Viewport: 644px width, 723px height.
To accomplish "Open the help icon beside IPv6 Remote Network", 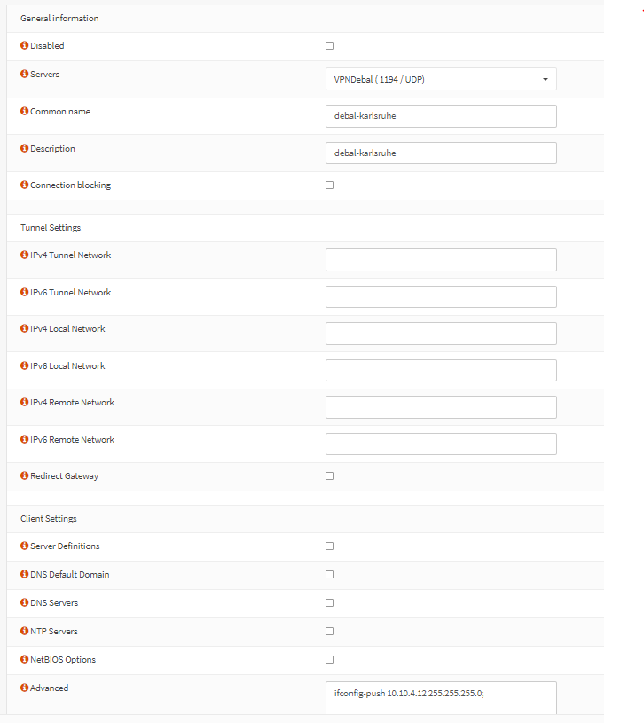I will [x=23, y=439].
